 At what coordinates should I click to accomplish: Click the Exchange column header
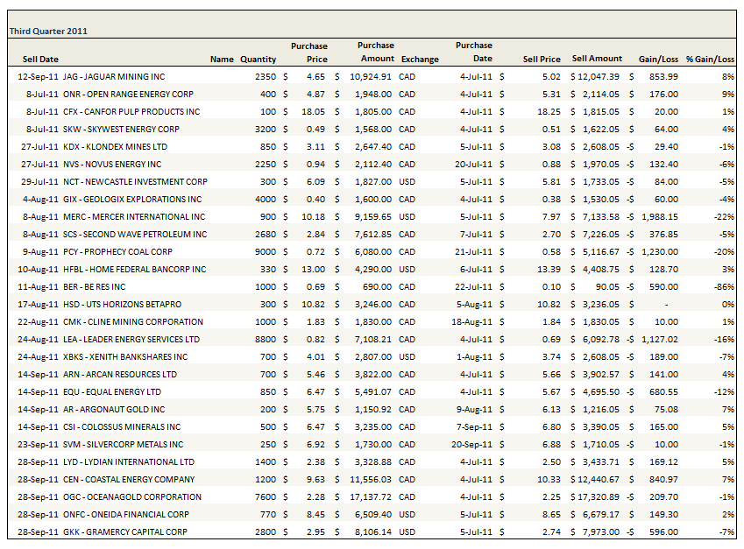click(420, 60)
